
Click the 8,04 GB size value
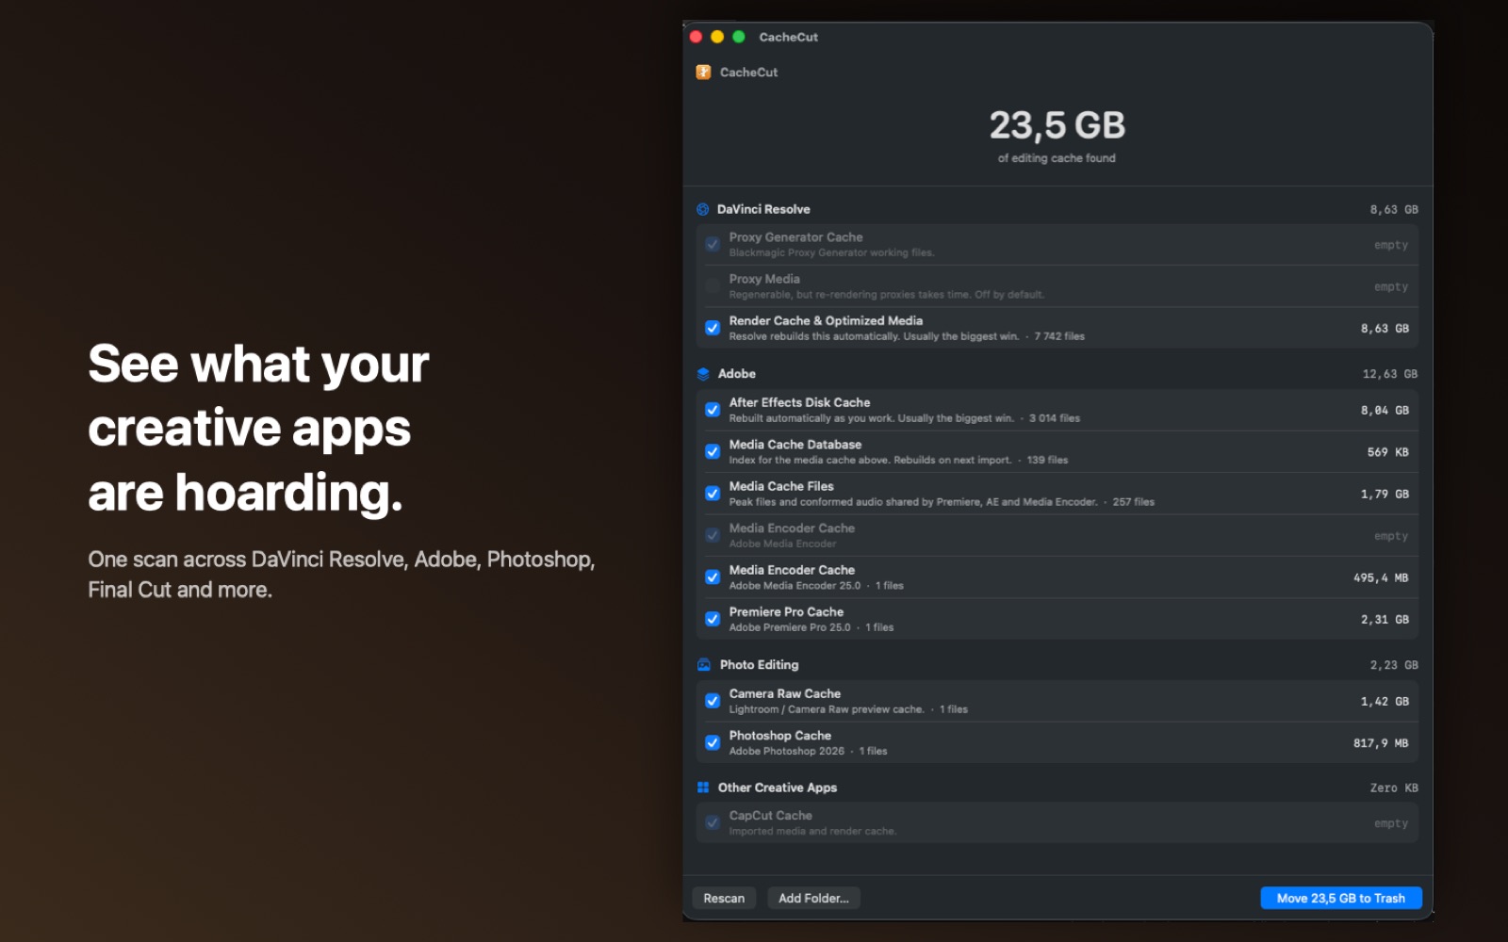[x=1385, y=411]
